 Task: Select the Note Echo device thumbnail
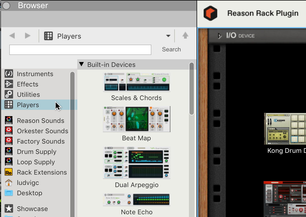coord(137,199)
